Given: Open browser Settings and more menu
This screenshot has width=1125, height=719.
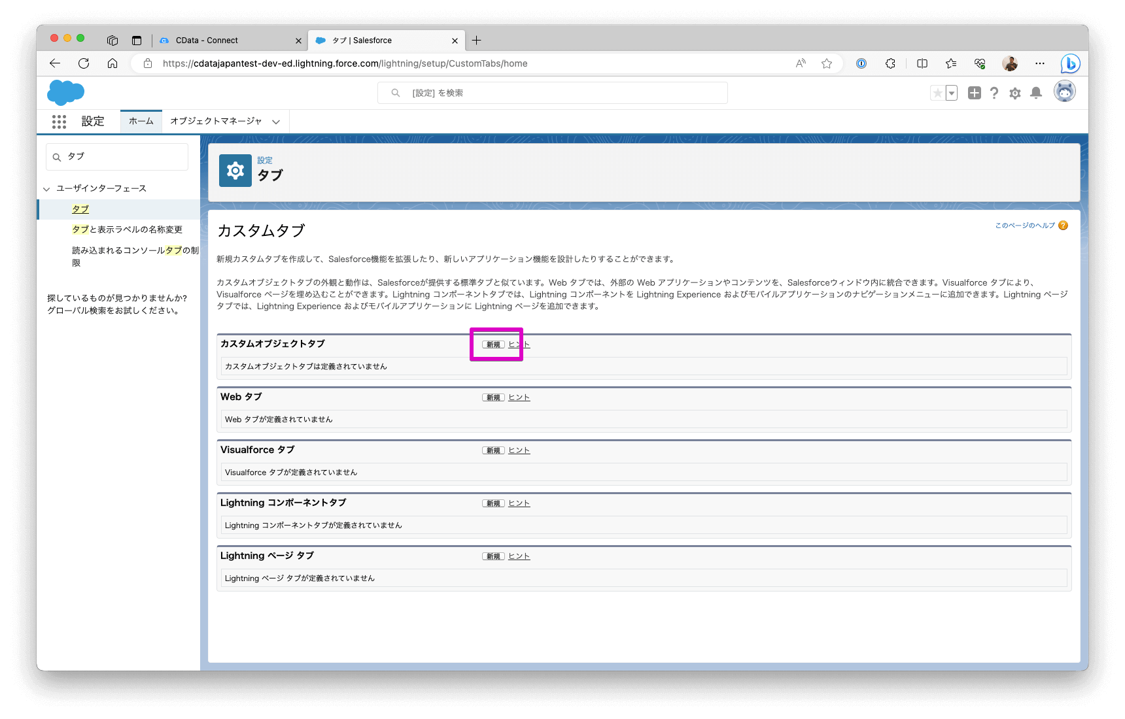Looking at the screenshot, I should 1040,63.
